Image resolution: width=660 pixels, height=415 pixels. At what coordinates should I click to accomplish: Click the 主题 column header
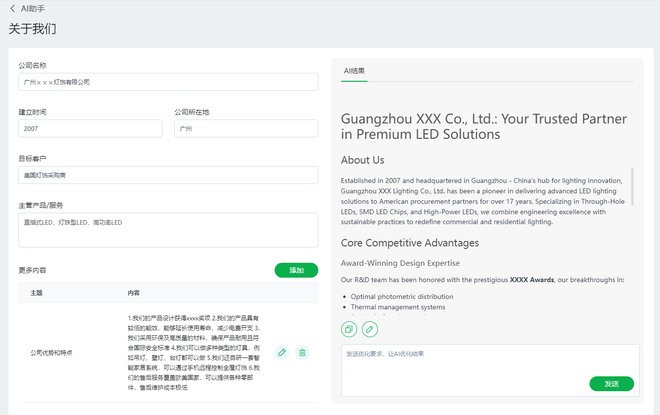36,293
